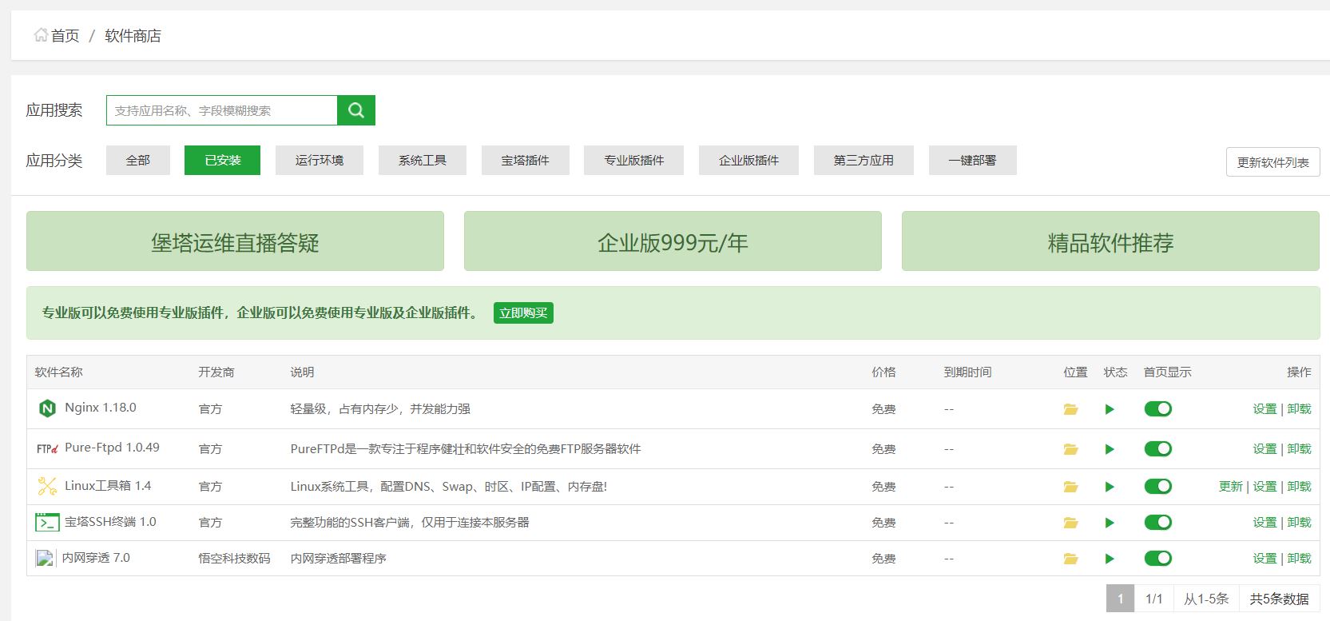This screenshot has width=1330, height=621.
Task: Click 软件商店 breadcrumb text
Action: (133, 36)
